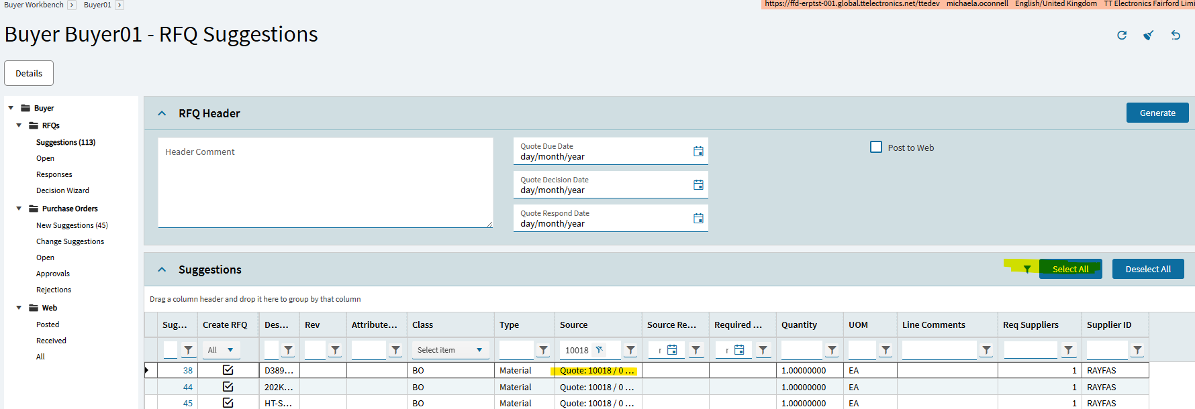Click the undo arrow icon at top right

[x=1176, y=36]
